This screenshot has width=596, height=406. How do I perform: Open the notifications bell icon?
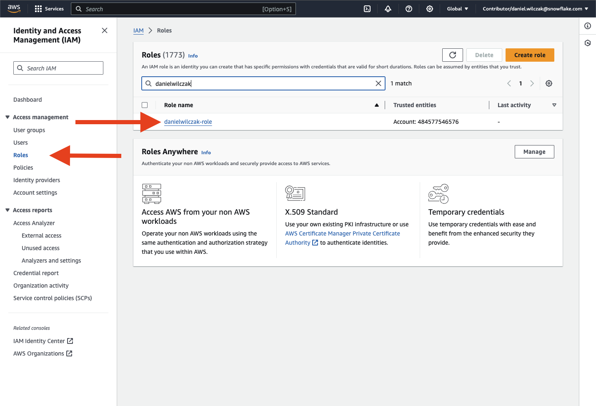(x=388, y=9)
